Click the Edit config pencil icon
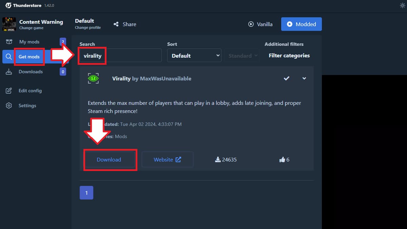The height and width of the screenshot is (229, 407). pos(9,91)
